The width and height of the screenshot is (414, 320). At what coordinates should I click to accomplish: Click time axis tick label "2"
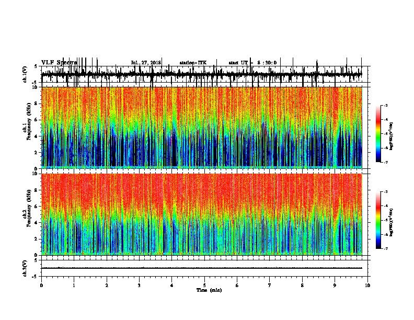pos(107,285)
